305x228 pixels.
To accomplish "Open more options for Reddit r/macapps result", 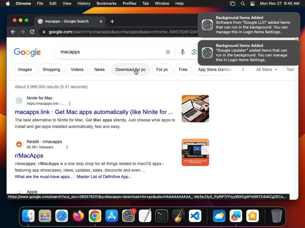I will (x=67, y=147).
